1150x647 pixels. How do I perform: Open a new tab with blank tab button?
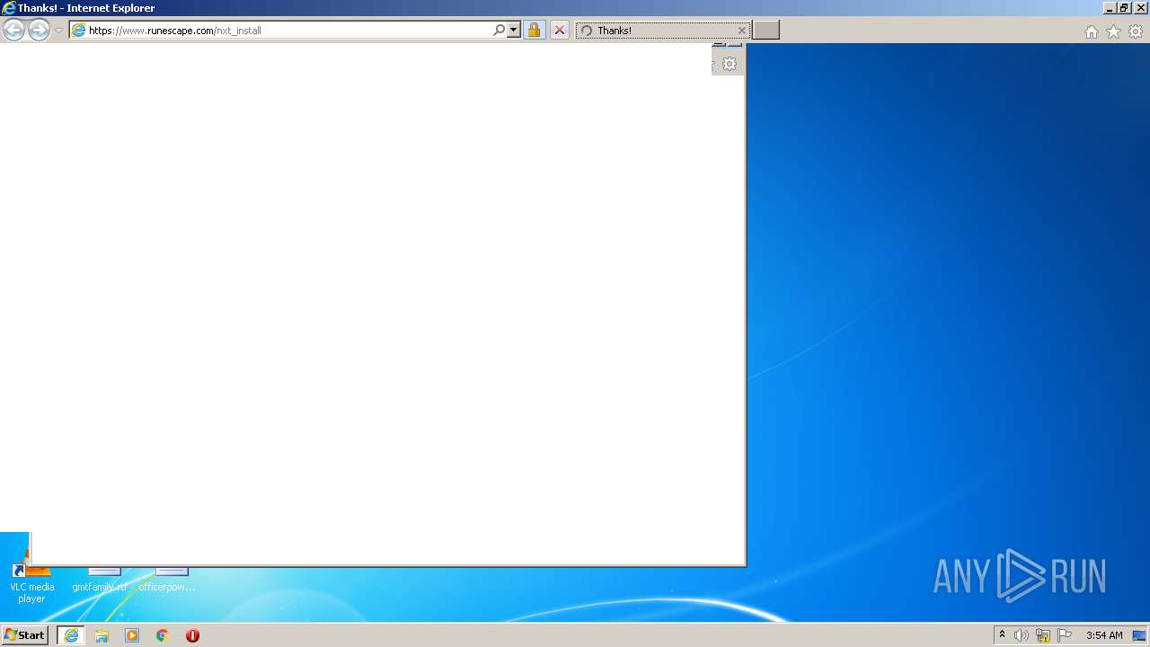click(765, 31)
